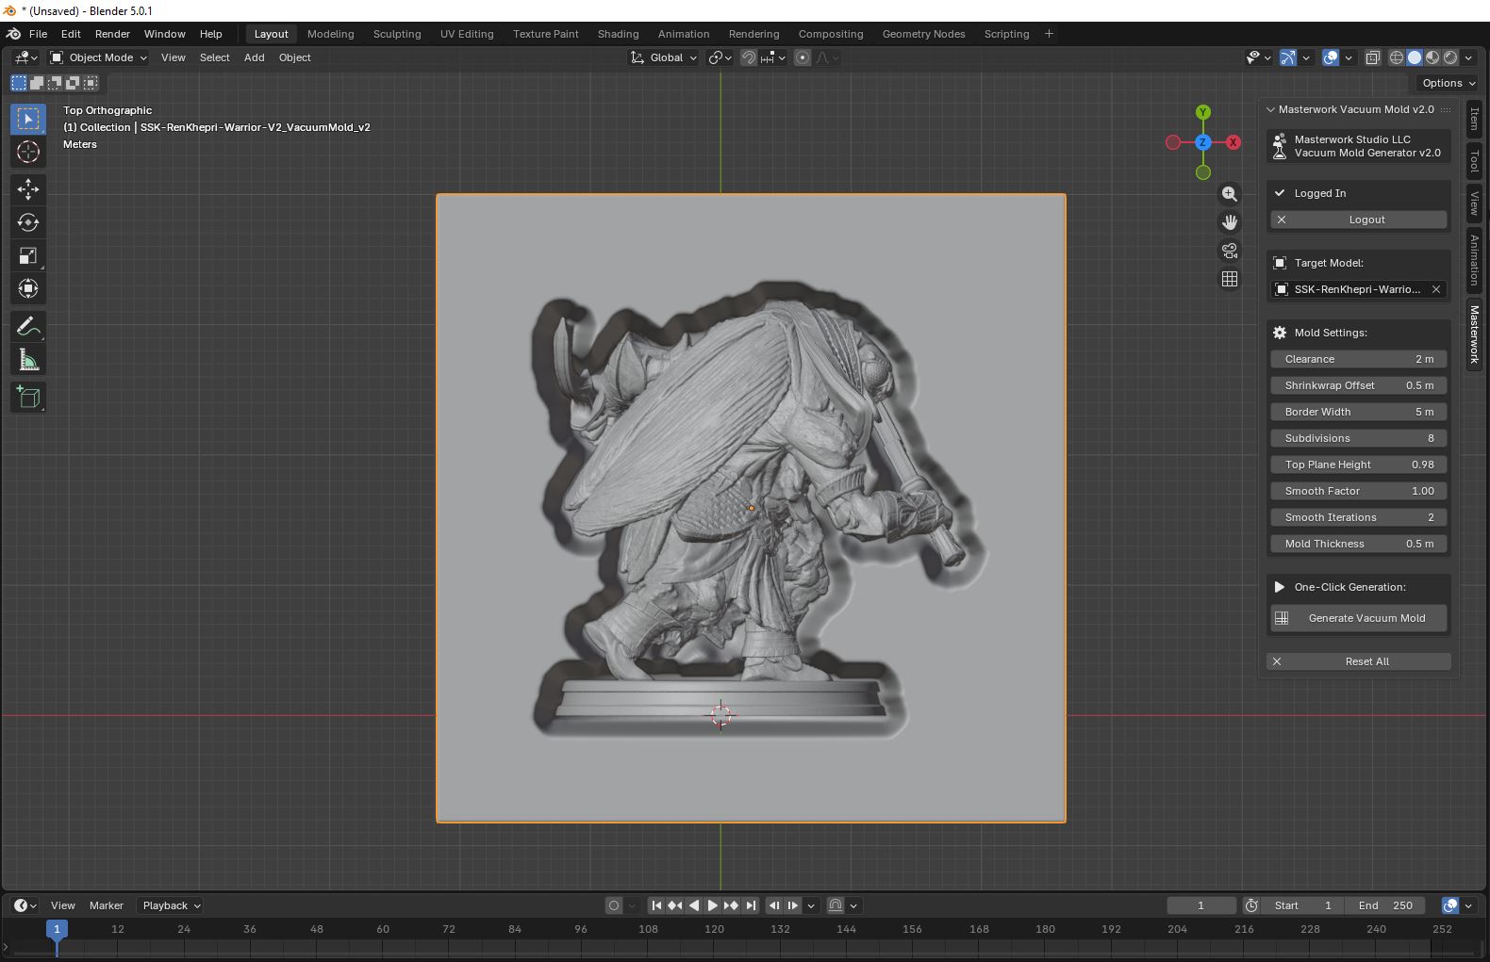The height and width of the screenshot is (962, 1490).
Task: Activate the Annotate pencil tool
Action: [27, 327]
